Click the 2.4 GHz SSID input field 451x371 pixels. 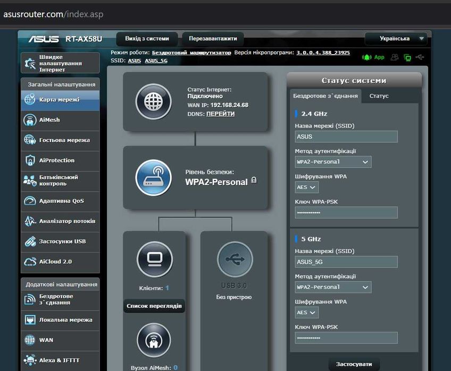pos(346,137)
